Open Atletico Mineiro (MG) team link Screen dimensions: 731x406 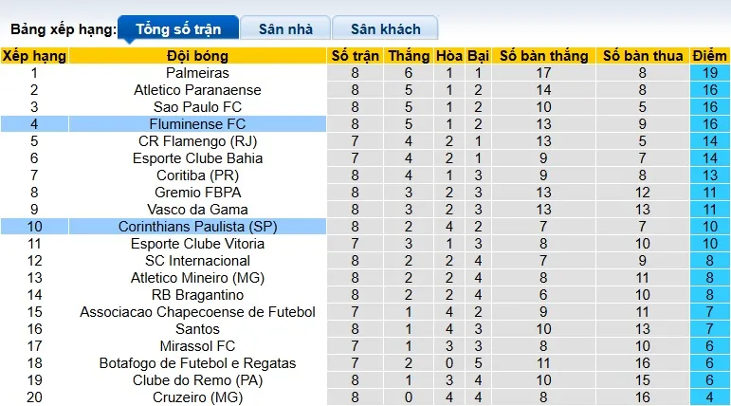[x=197, y=278]
